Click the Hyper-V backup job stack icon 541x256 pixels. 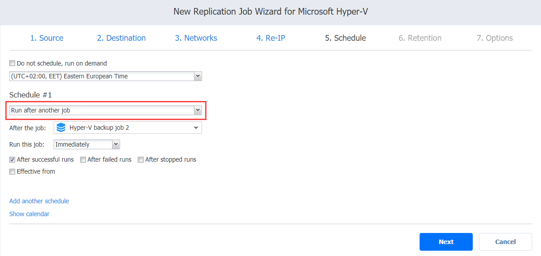pyautogui.click(x=61, y=128)
